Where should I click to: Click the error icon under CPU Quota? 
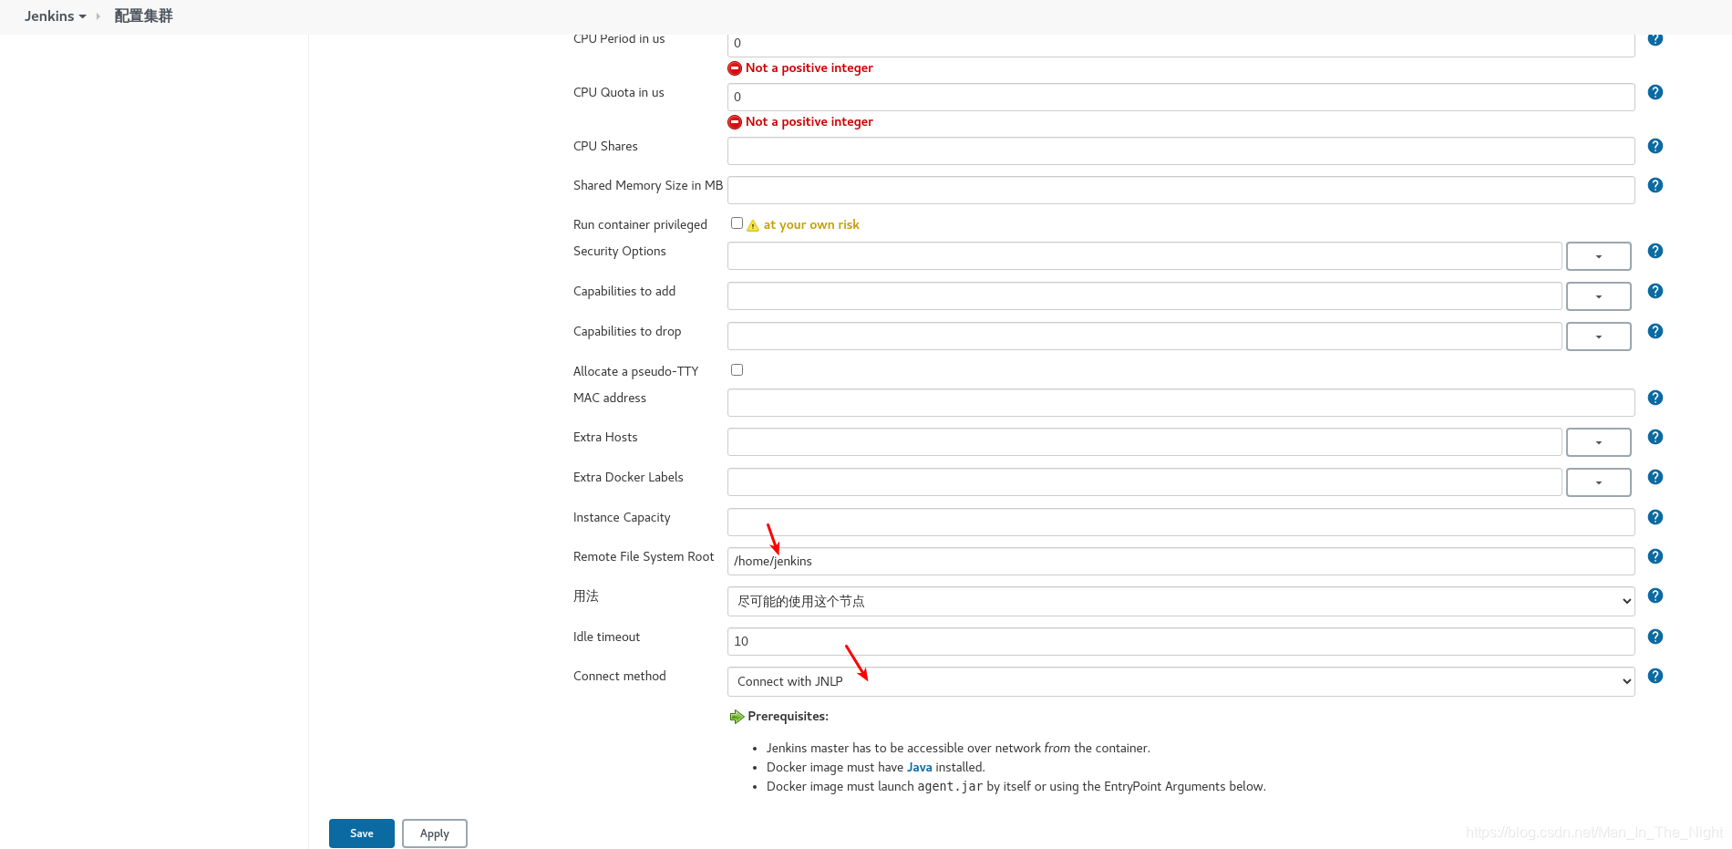pyautogui.click(x=735, y=122)
